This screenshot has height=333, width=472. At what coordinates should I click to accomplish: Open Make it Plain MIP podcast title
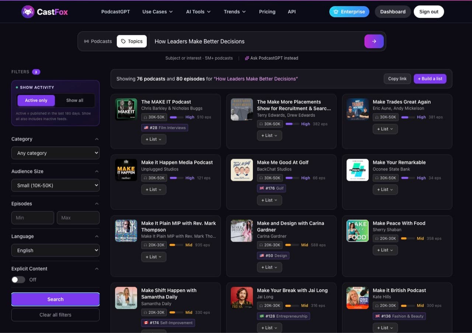click(x=178, y=227)
